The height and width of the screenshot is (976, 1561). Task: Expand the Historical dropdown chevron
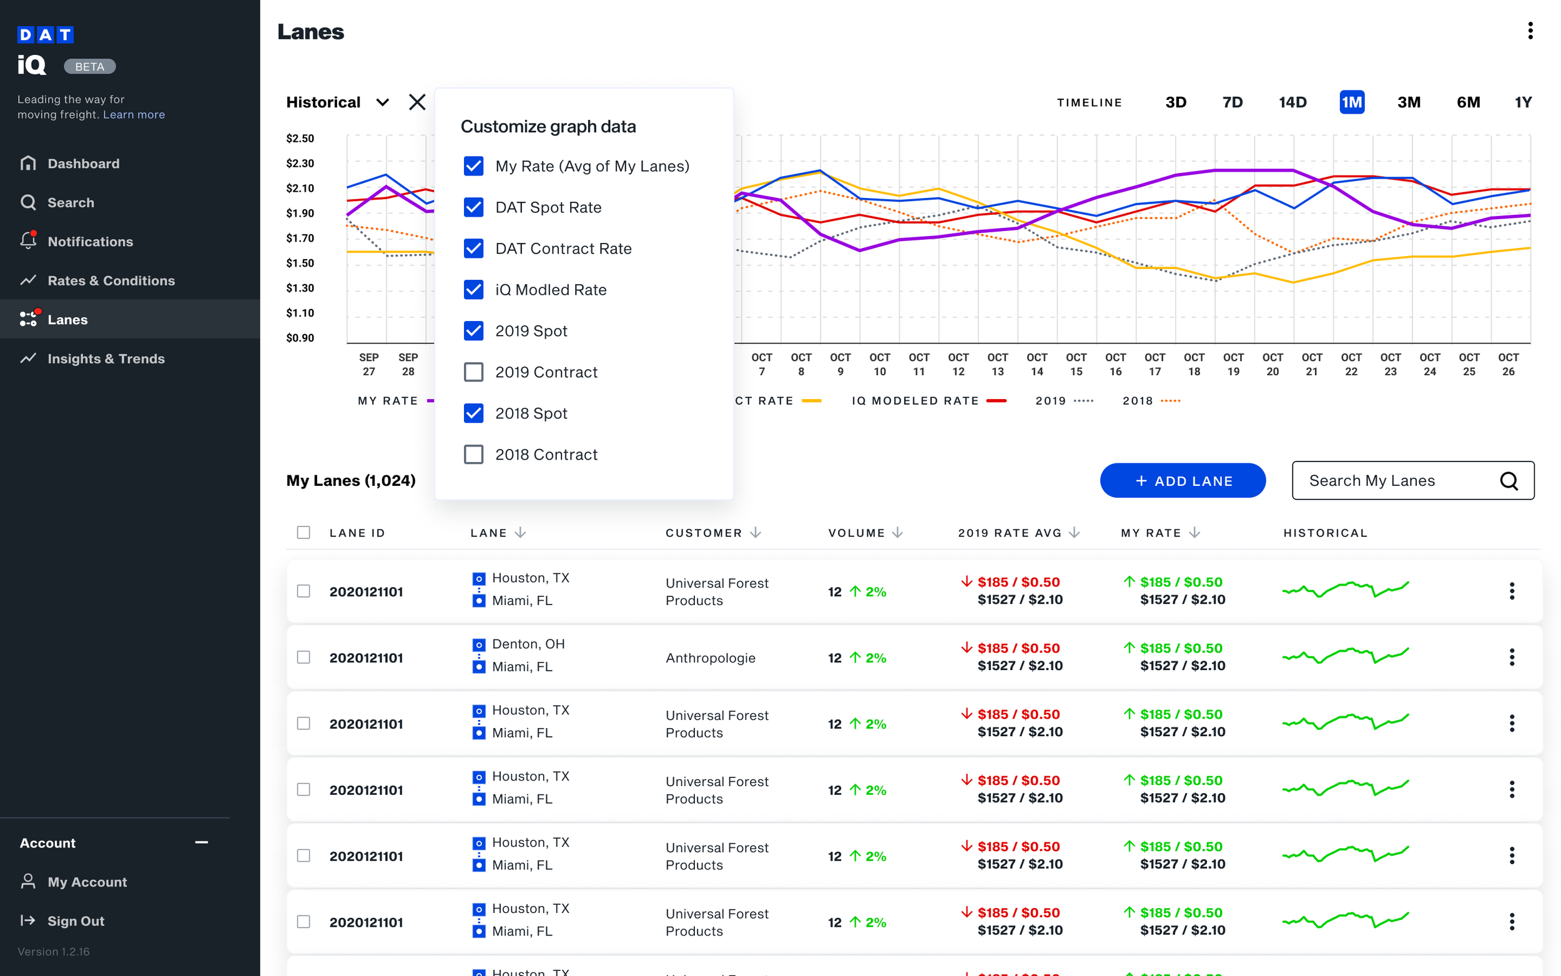(x=383, y=102)
